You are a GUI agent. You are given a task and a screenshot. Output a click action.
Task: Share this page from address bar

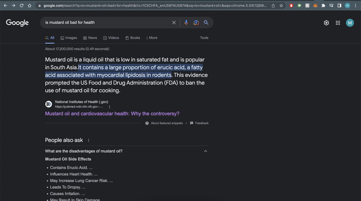(273, 6)
